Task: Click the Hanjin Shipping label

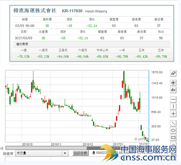Action: pyautogui.click(x=96, y=11)
